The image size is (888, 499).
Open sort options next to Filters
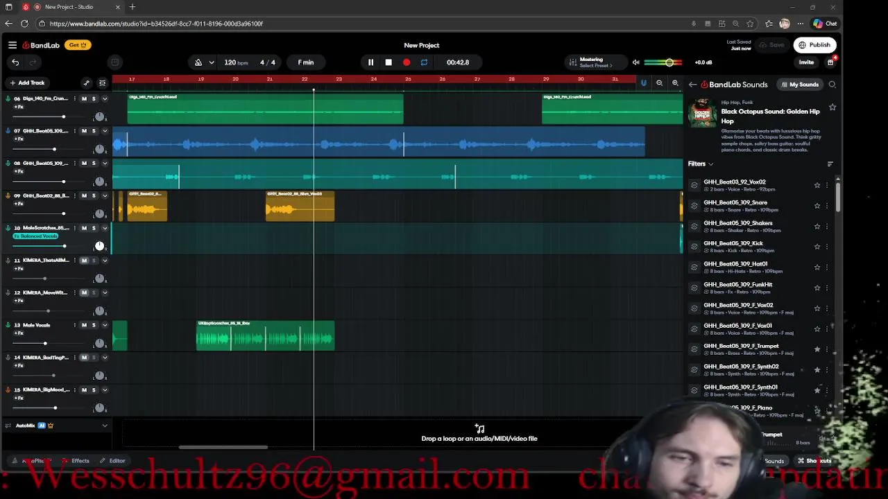pyautogui.click(x=830, y=164)
